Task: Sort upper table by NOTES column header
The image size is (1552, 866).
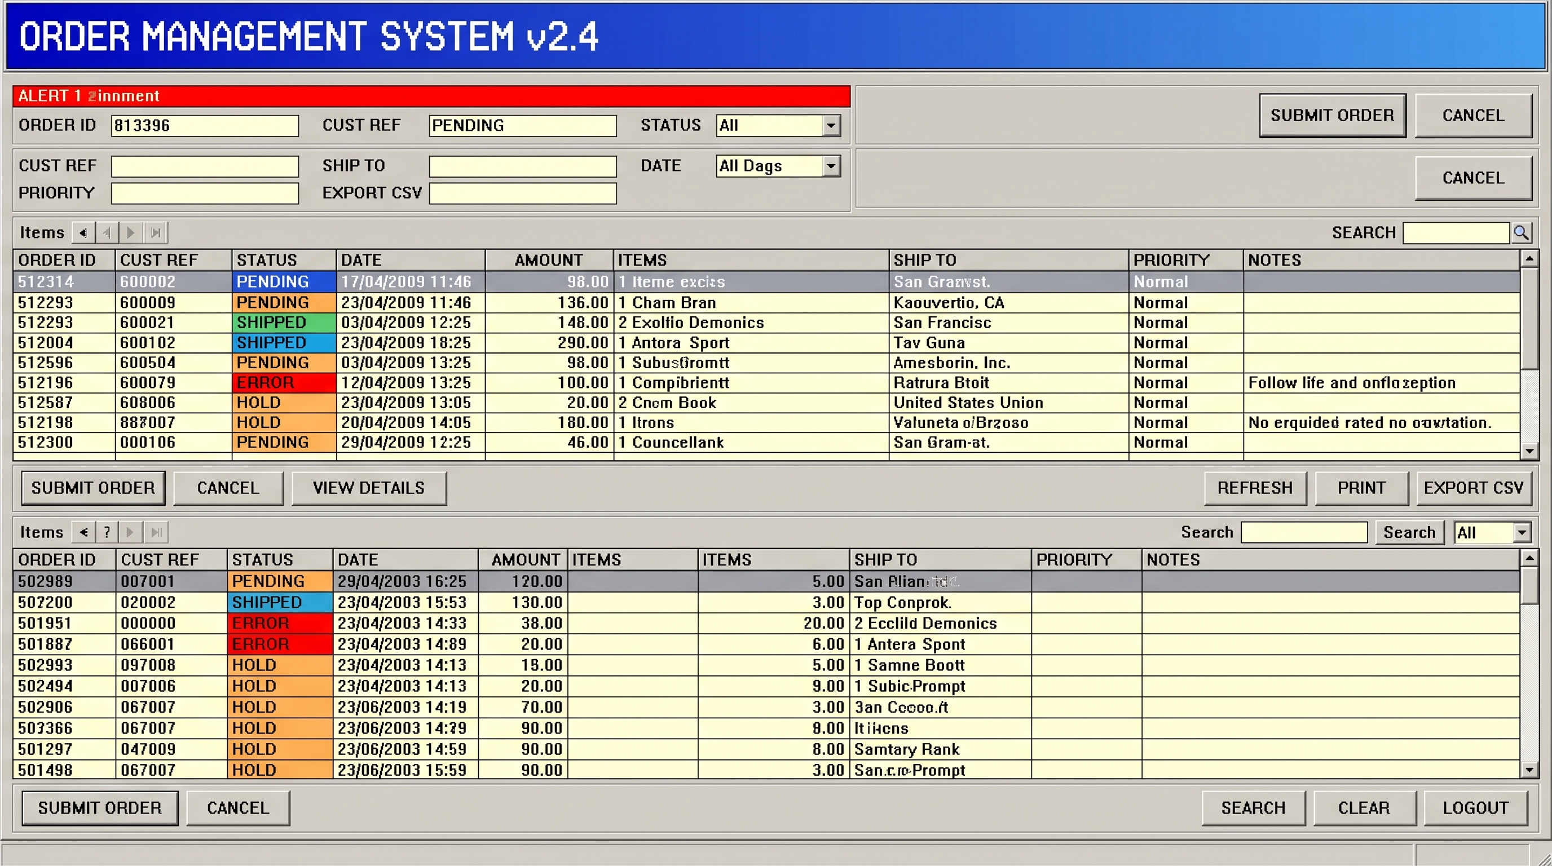Action: pyautogui.click(x=1382, y=260)
